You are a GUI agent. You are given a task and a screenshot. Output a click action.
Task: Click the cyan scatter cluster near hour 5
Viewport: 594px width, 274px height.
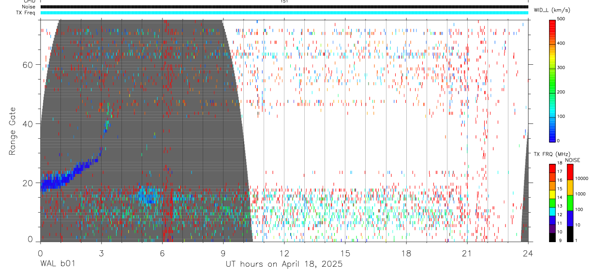tap(149, 195)
